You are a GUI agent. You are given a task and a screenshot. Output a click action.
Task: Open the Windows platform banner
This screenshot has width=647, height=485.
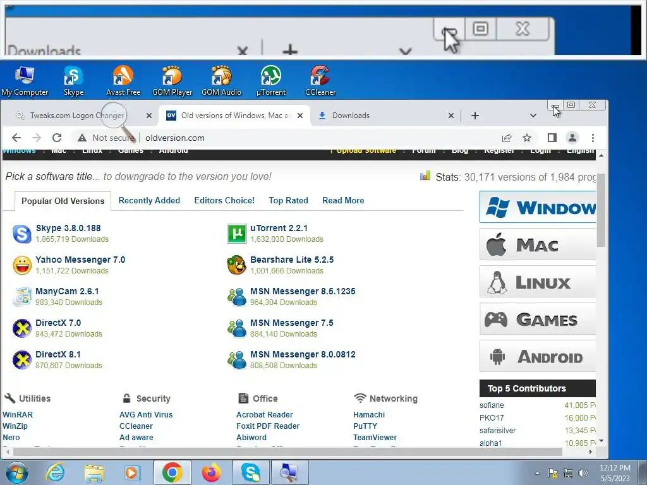538,207
